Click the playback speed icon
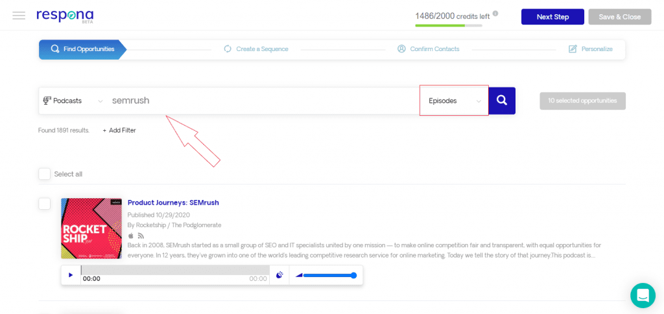This screenshot has width=664, height=314. coord(279,275)
